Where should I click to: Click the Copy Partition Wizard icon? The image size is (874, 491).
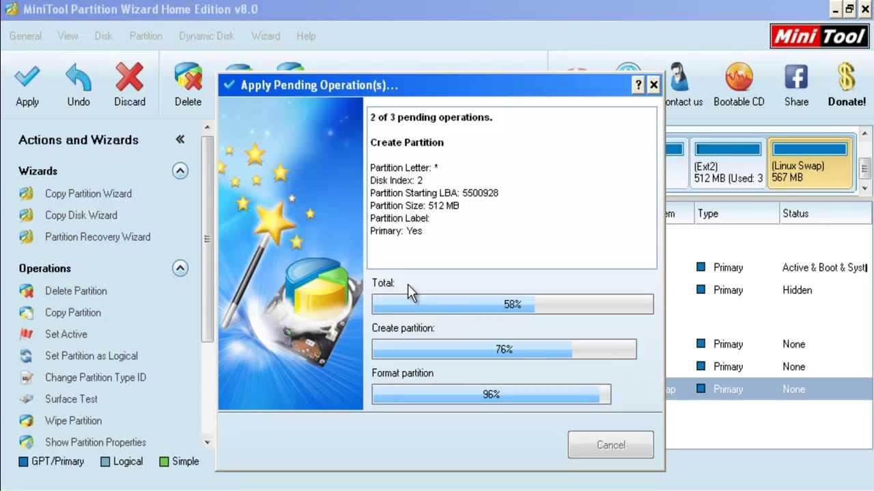point(26,194)
